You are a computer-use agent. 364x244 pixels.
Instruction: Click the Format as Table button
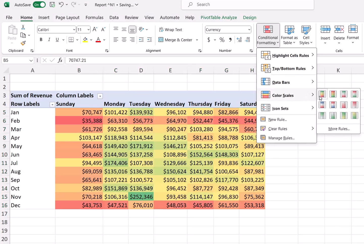coord(289,35)
